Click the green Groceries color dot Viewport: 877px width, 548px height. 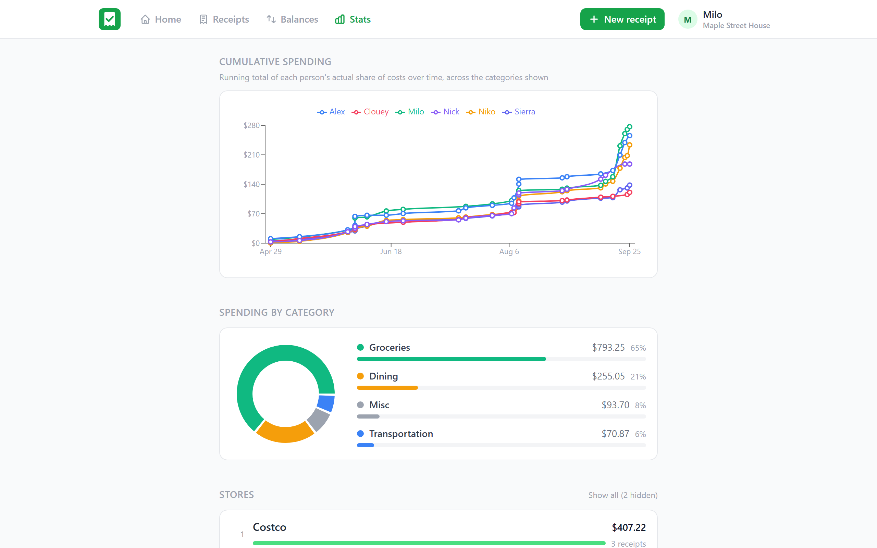click(x=360, y=347)
